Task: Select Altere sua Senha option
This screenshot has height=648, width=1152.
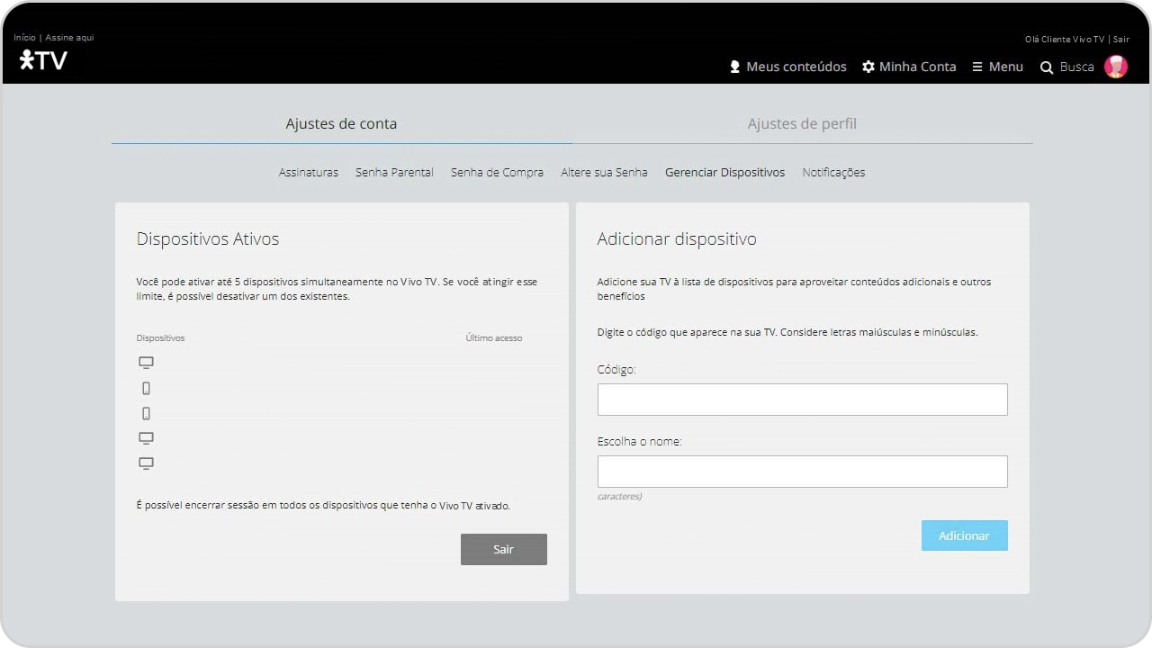Action: 604,173
